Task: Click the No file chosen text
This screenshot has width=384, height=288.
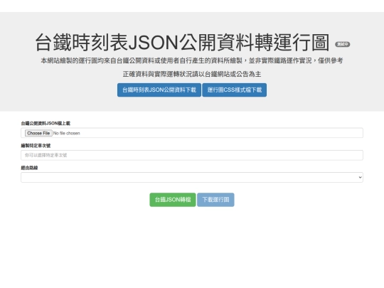Action: 66,133
